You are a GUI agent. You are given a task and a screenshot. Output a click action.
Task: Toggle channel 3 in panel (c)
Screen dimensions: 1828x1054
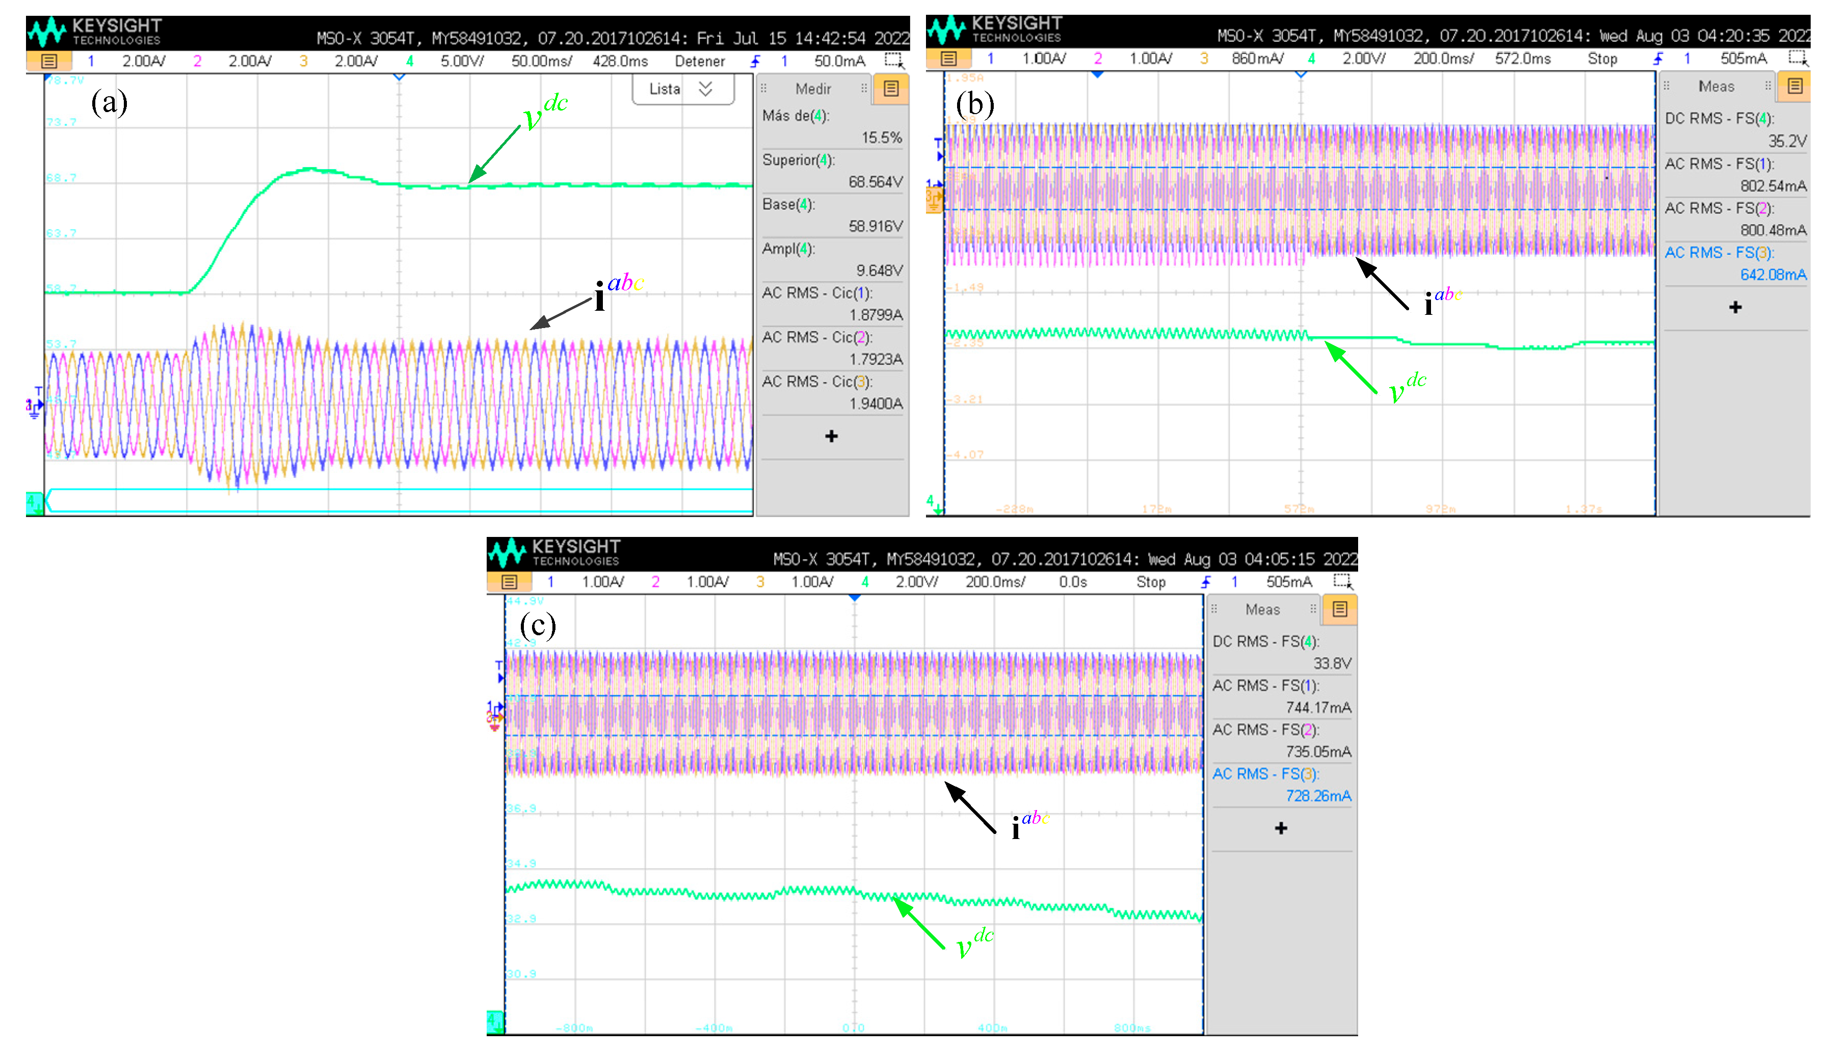pyautogui.click(x=760, y=581)
